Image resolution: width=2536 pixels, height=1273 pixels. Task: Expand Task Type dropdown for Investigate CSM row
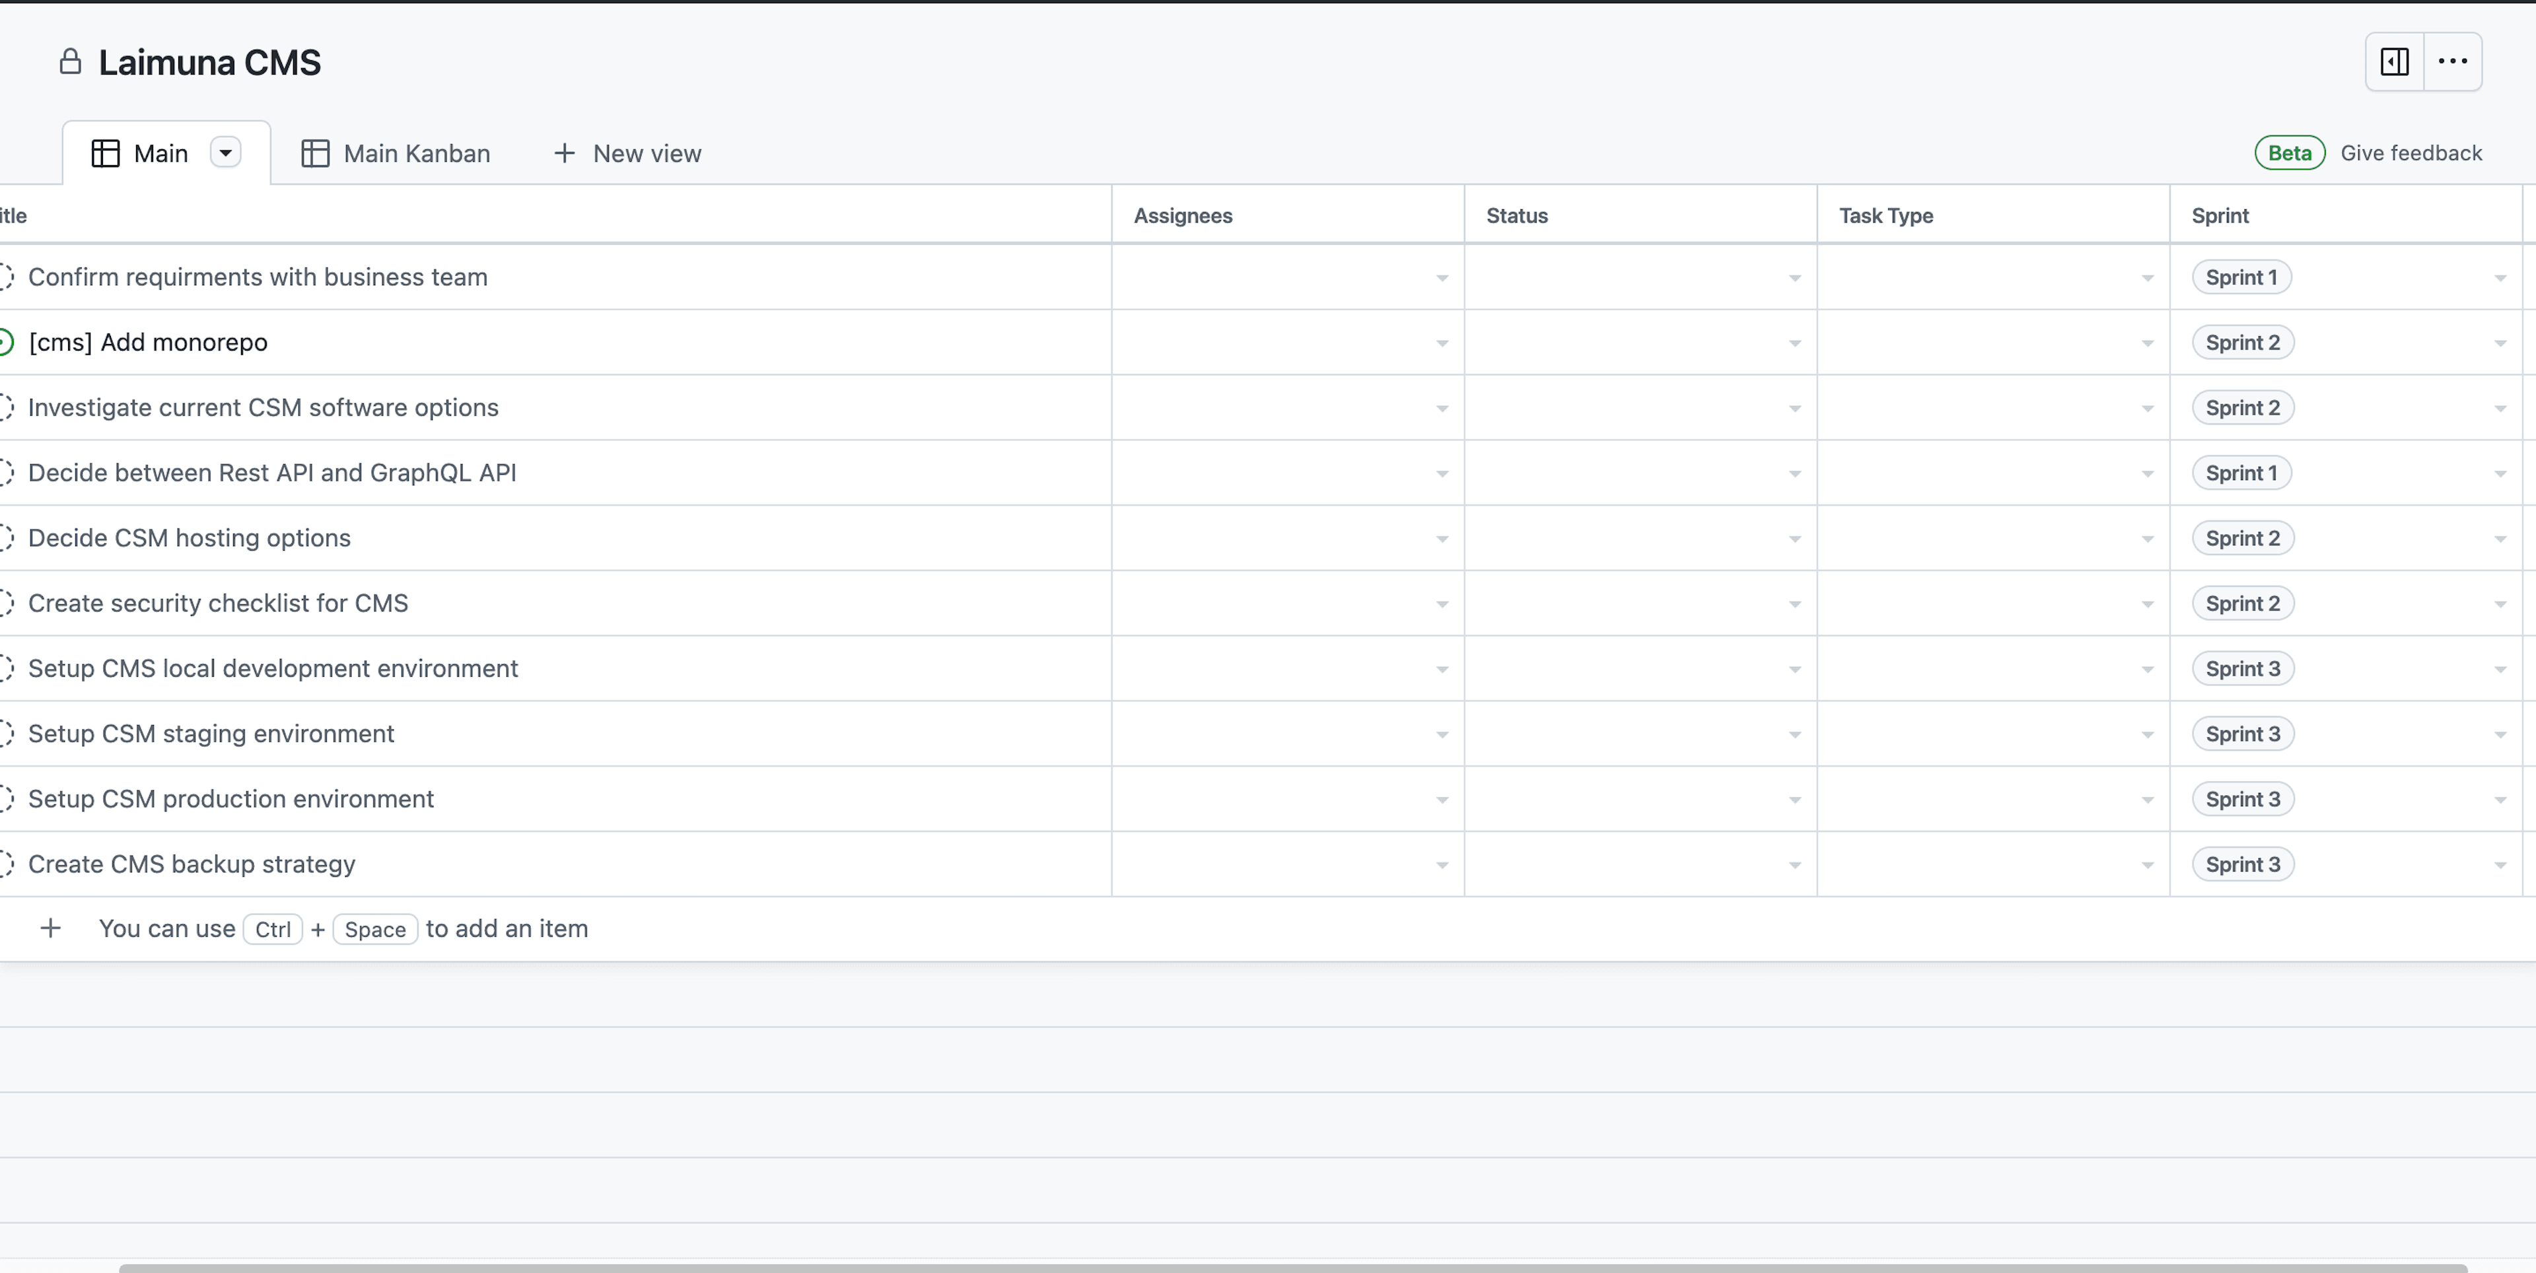[x=2147, y=409]
